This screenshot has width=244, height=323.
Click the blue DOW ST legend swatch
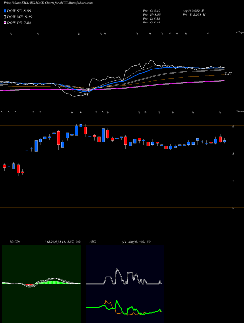click(5, 11)
